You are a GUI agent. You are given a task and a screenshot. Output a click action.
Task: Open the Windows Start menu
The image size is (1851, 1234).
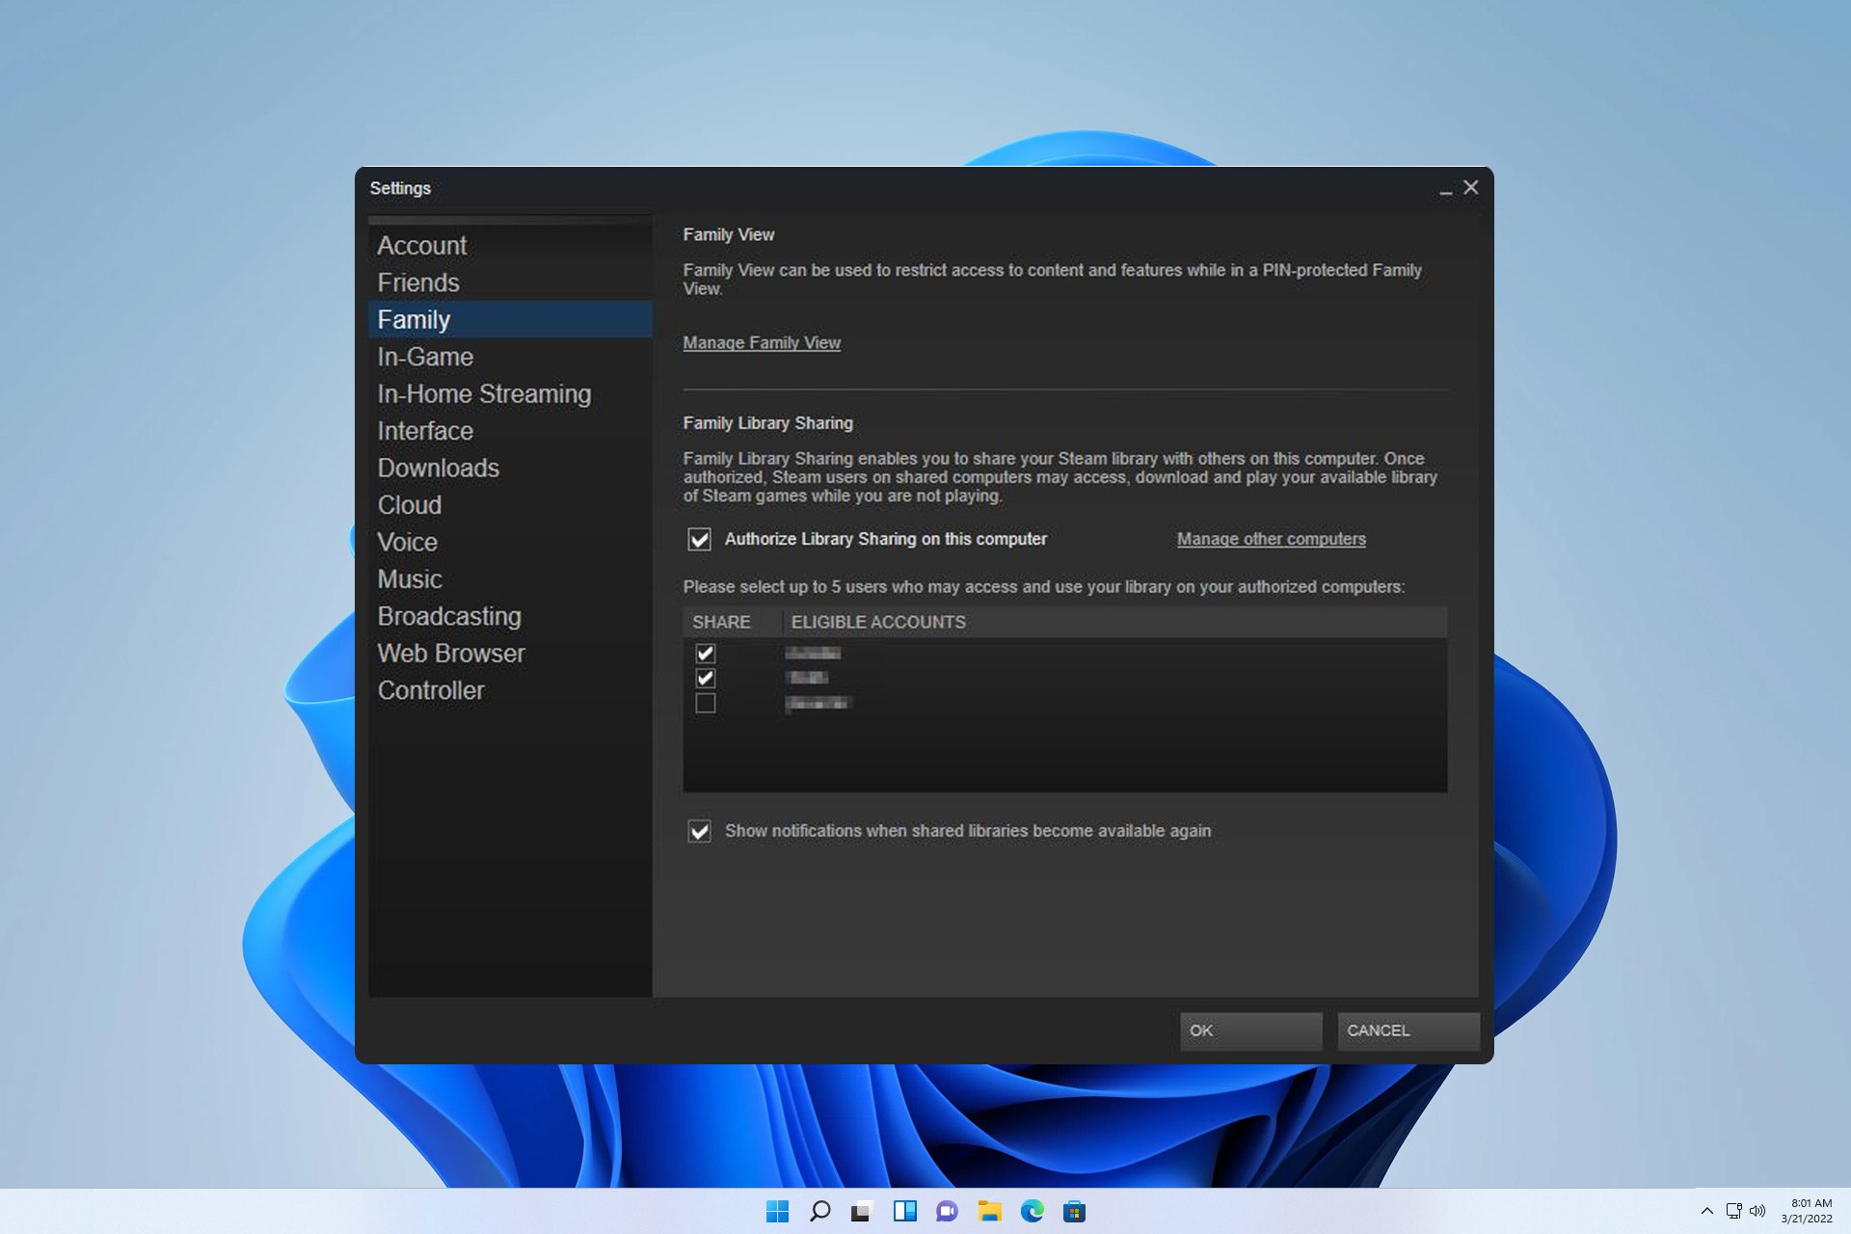[x=777, y=1211]
